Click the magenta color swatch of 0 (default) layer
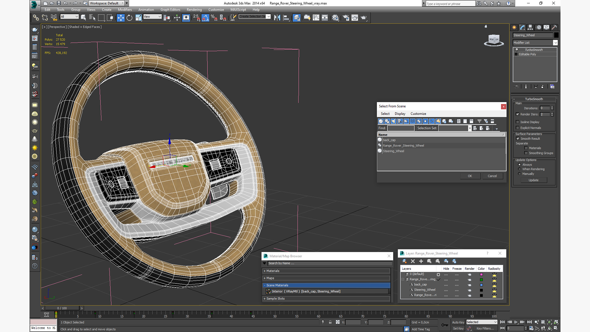 point(481,275)
